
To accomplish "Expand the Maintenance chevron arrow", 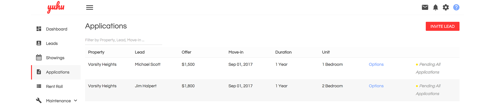I will [75, 101].
